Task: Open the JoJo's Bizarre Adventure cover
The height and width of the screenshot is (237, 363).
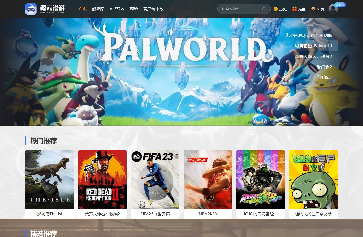Action: (x=261, y=179)
